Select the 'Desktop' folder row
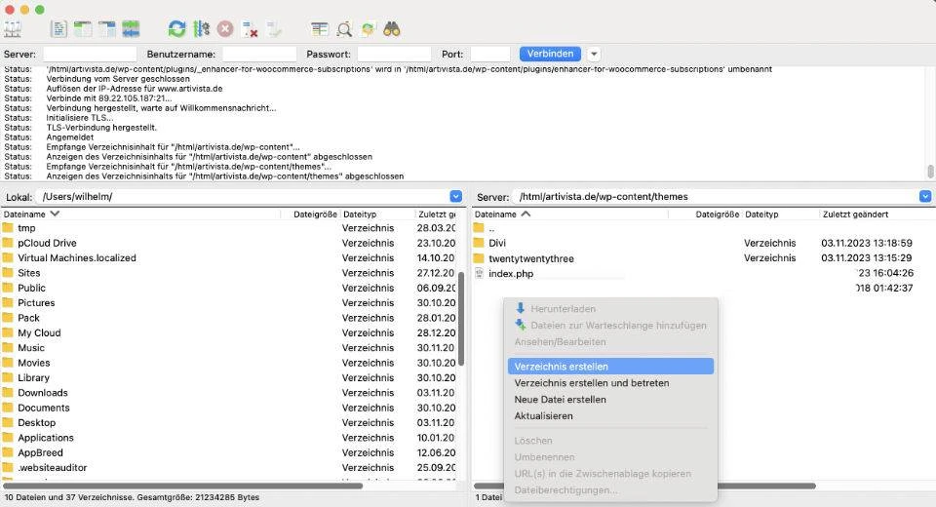The width and height of the screenshot is (936, 507). tap(230, 422)
